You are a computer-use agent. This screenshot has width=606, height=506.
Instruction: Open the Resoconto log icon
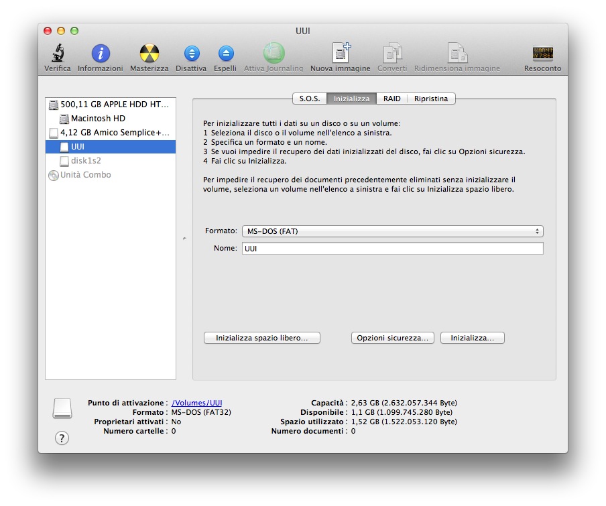pos(542,54)
